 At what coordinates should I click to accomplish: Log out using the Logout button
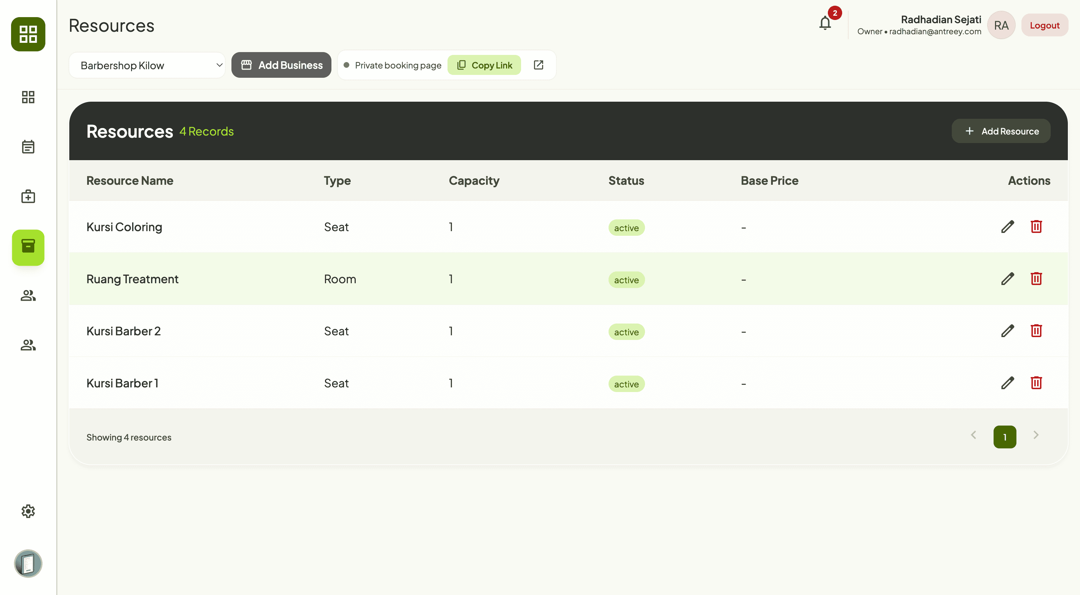(1044, 25)
